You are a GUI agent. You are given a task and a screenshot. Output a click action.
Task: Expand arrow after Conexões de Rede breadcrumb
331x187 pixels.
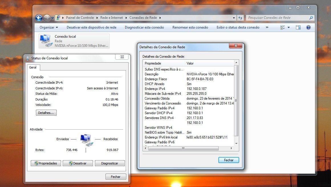tap(160, 18)
